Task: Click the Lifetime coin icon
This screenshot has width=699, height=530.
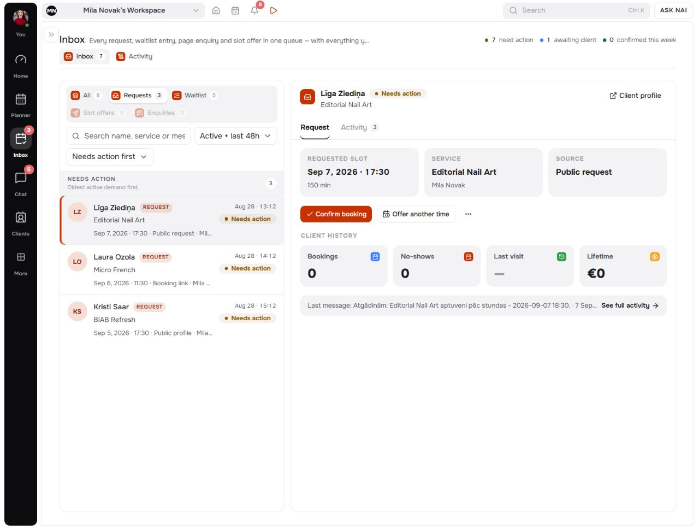Action: click(655, 257)
